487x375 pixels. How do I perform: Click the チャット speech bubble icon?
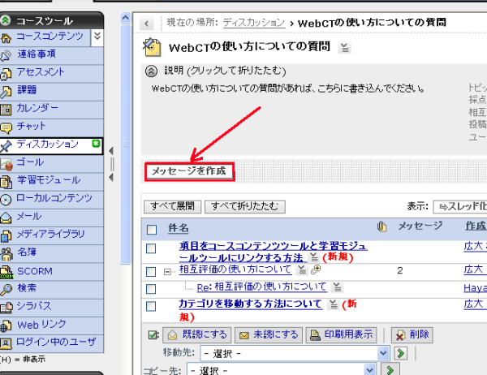click(x=6, y=127)
